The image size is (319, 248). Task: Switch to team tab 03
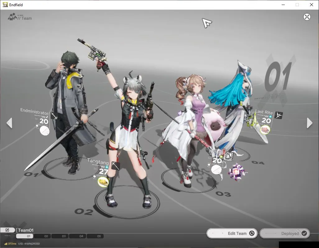pyautogui.click(x=64, y=236)
